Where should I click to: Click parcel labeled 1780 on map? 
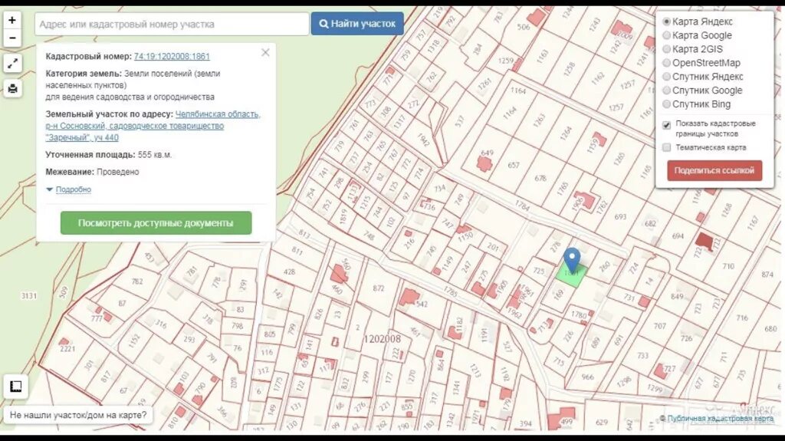(579, 314)
